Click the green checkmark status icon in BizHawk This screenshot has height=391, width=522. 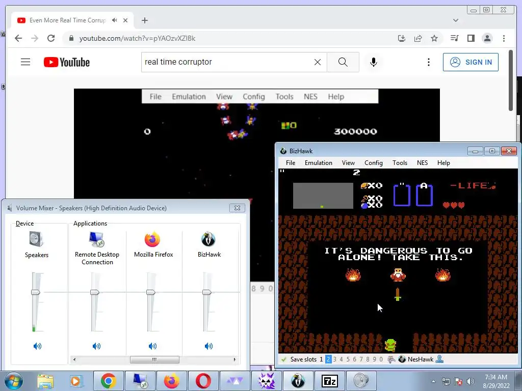[x=283, y=359]
